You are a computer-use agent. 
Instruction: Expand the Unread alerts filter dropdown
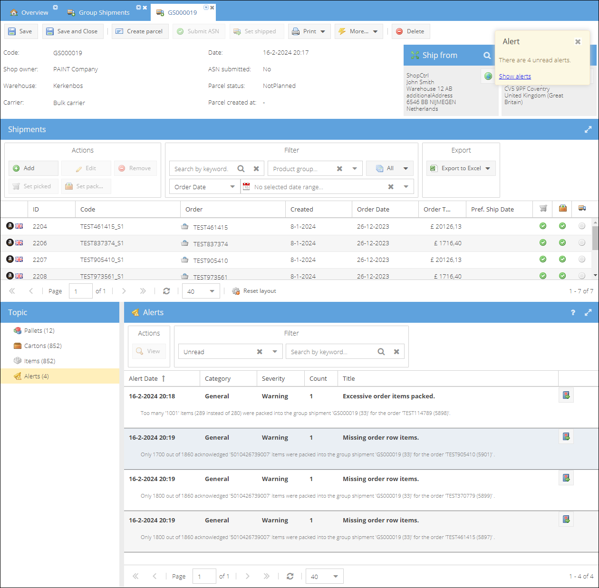[x=275, y=352]
